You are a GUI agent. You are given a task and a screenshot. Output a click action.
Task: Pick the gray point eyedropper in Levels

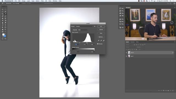[x=101, y=40]
